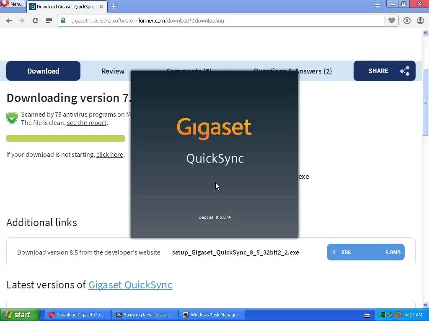The height and width of the screenshot is (321, 429).
Task: Open the Gigaset QuickSync heading link
Action: 130,285
